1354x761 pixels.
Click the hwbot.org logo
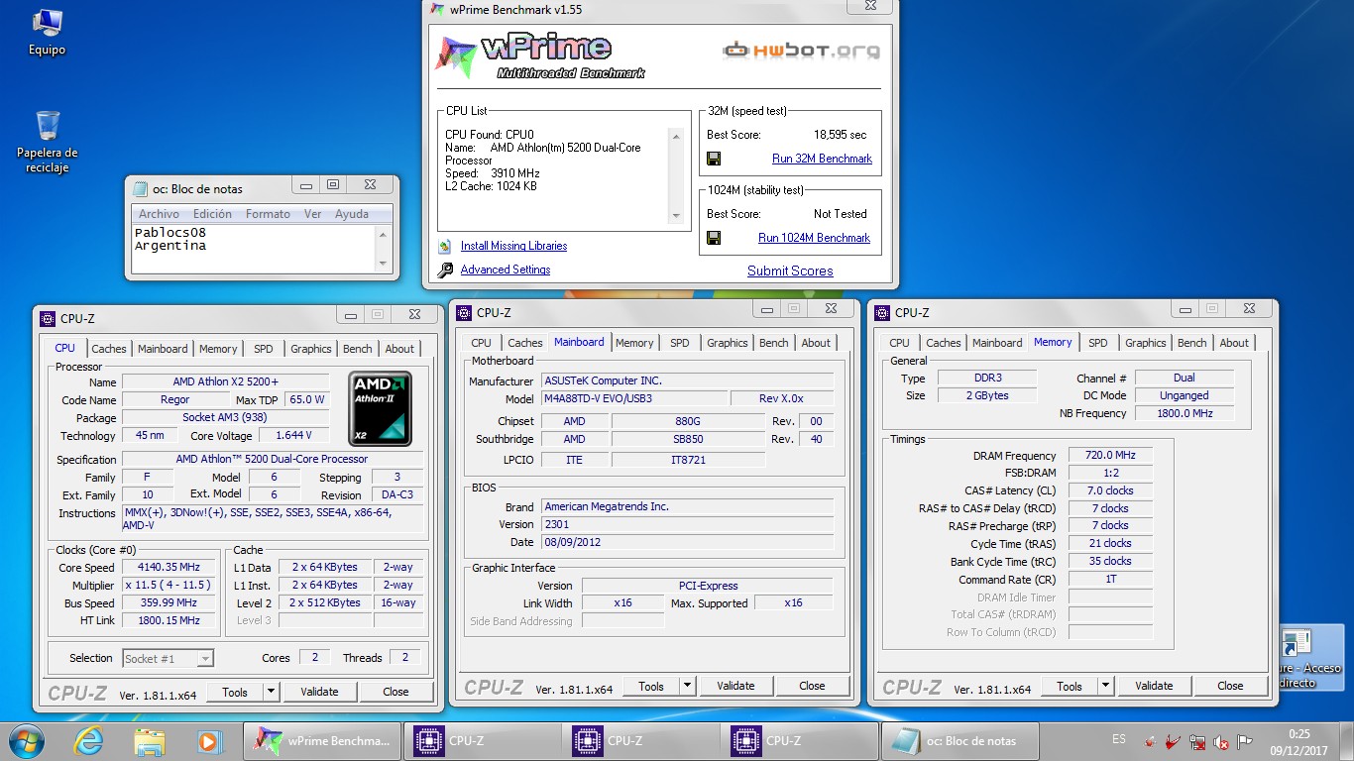tap(800, 50)
